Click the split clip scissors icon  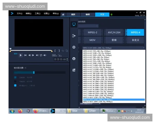[63, 51]
